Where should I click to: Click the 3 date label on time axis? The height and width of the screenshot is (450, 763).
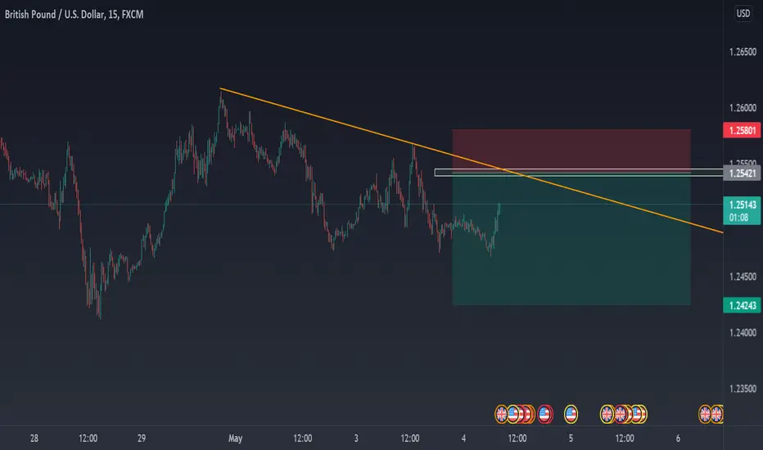[x=356, y=439]
